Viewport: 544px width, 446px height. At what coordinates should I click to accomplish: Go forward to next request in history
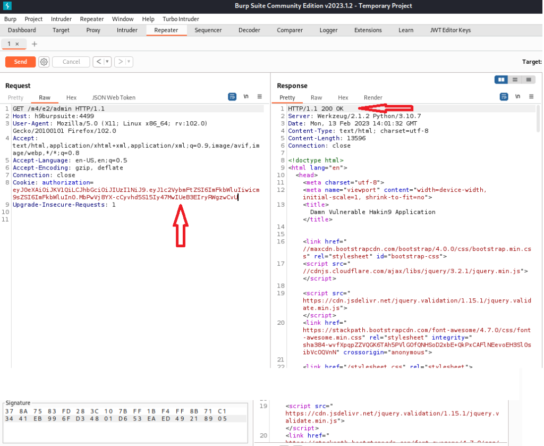click(121, 62)
